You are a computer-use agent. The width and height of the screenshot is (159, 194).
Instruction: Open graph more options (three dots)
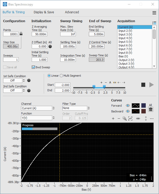(152, 119)
